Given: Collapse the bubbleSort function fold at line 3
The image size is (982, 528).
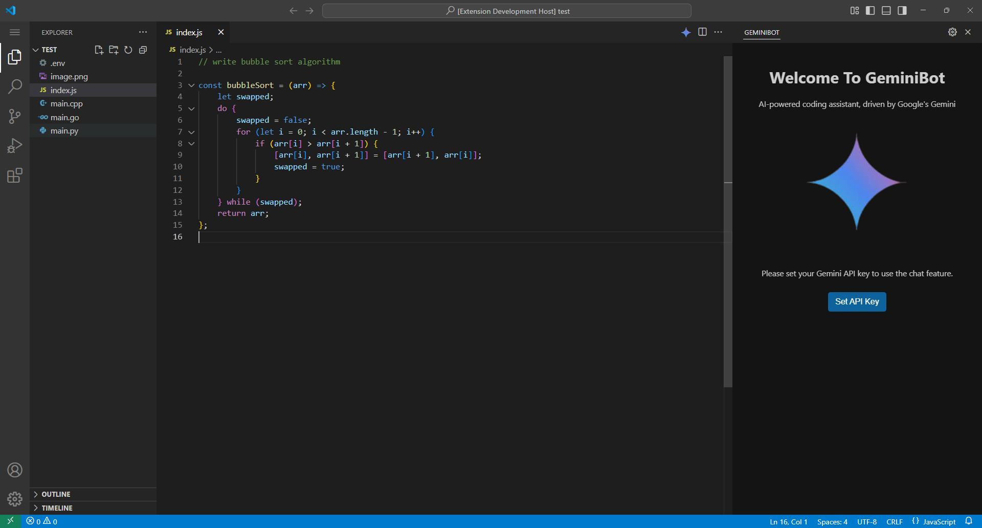Looking at the screenshot, I should click(x=191, y=85).
